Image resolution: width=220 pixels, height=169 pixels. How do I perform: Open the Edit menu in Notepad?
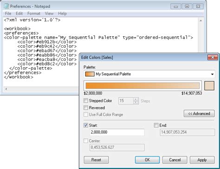[x=19, y=13]
